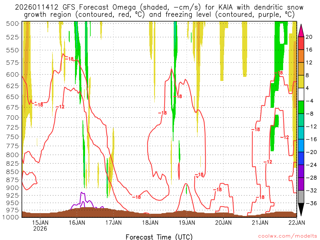This screenshot has width=320, height=240.
Task: Select the orange 12 to 16 colorbar segment
Action: [301, 56]
